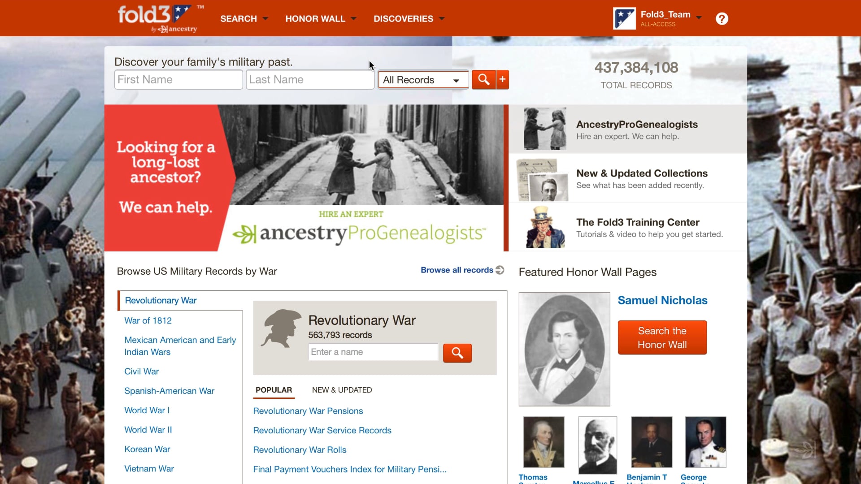Select the POPULAR tab
Image resolution: width=861 pixels, height=484 pixels.
274,390
